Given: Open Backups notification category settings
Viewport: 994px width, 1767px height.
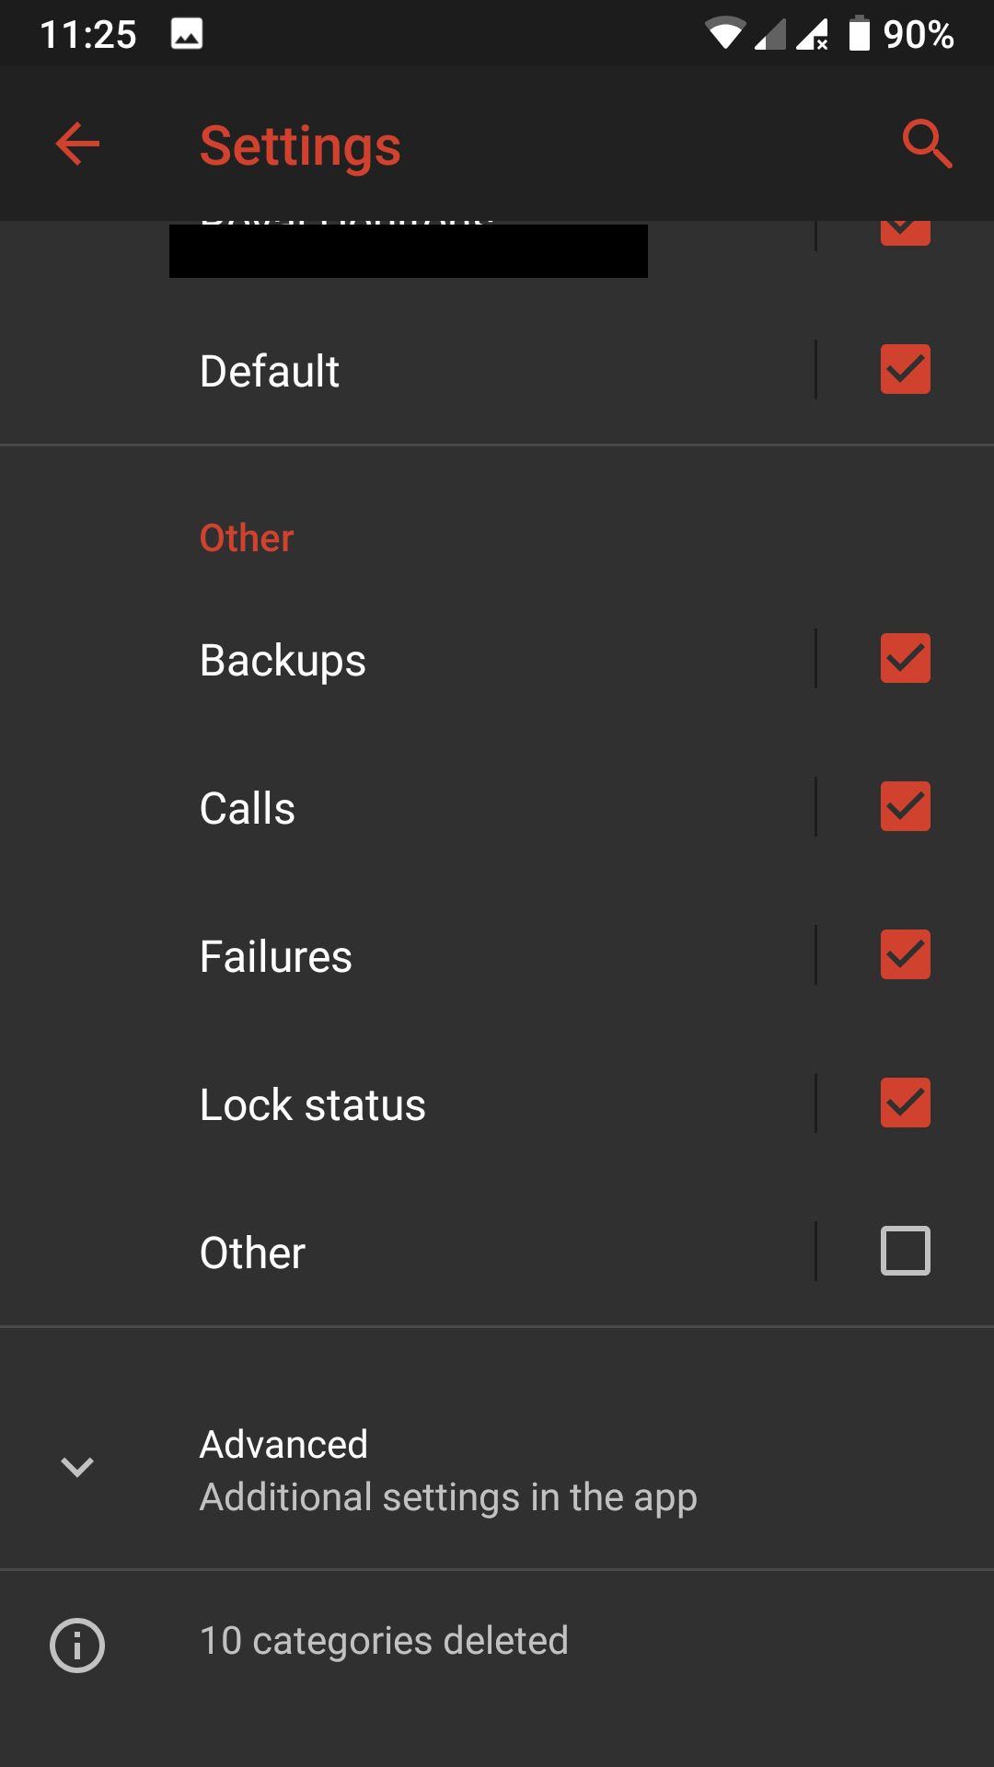Looking at the screenshot, I should click(x=283, y=660).
